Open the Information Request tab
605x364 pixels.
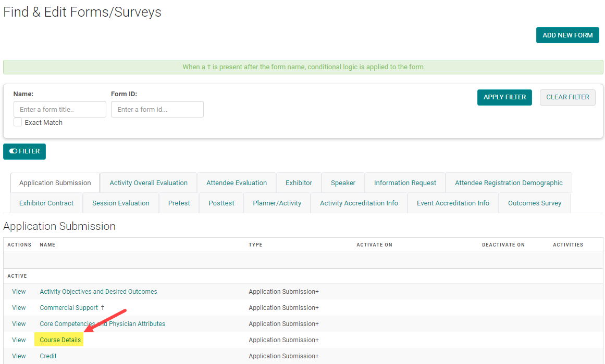[x=405, y=183]
